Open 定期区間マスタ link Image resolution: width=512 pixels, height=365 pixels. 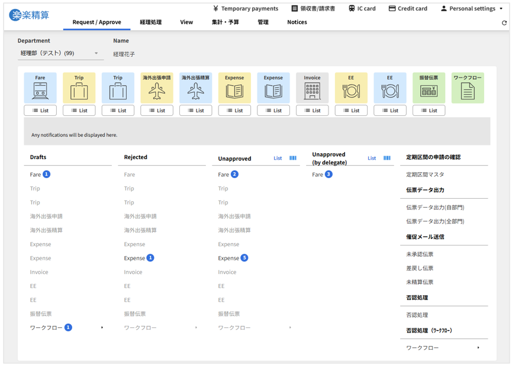click(x=425, y=175)
